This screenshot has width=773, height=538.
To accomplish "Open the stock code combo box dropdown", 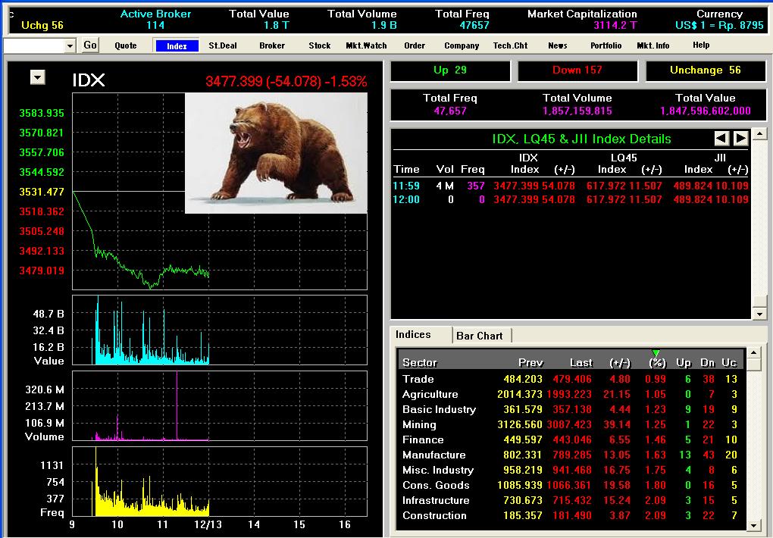I will tap(70, 46).
